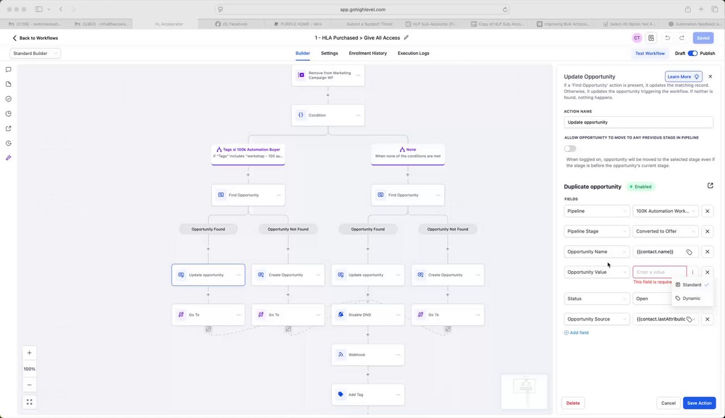Image resolution: width=725 pixels, height=418 pixels.
Task: Click the fullscreen fit-to-view icon
Action: tap(29, 402)
